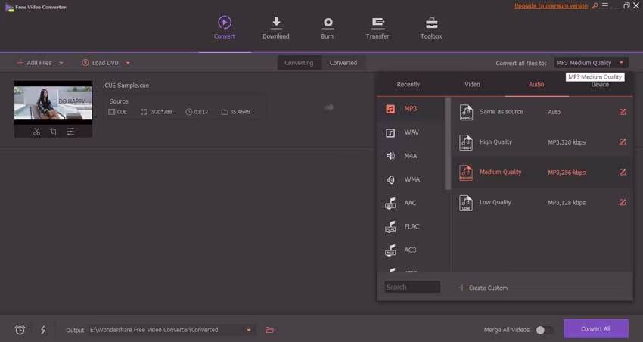643x342 pixels.
Task: Click the format Search field
Action: coord(412,287)
